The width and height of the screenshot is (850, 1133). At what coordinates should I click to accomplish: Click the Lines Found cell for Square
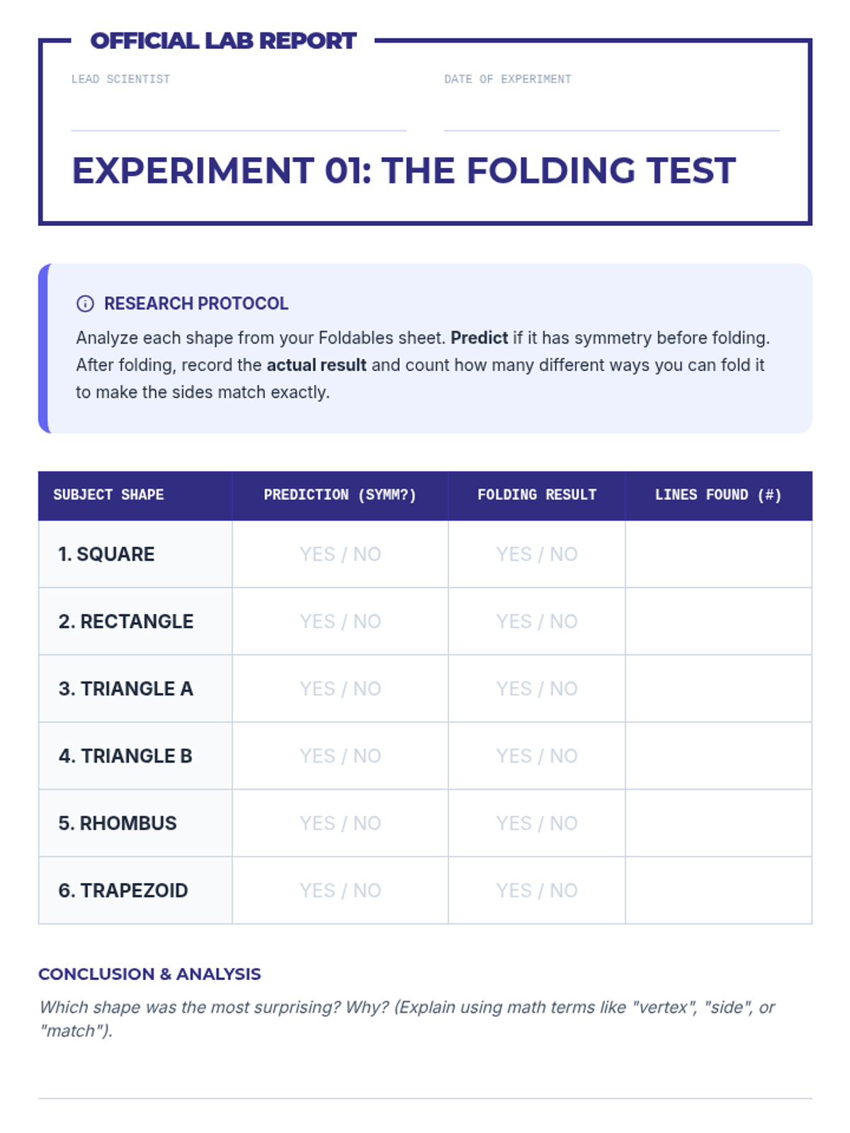click(x=718, y=554)
